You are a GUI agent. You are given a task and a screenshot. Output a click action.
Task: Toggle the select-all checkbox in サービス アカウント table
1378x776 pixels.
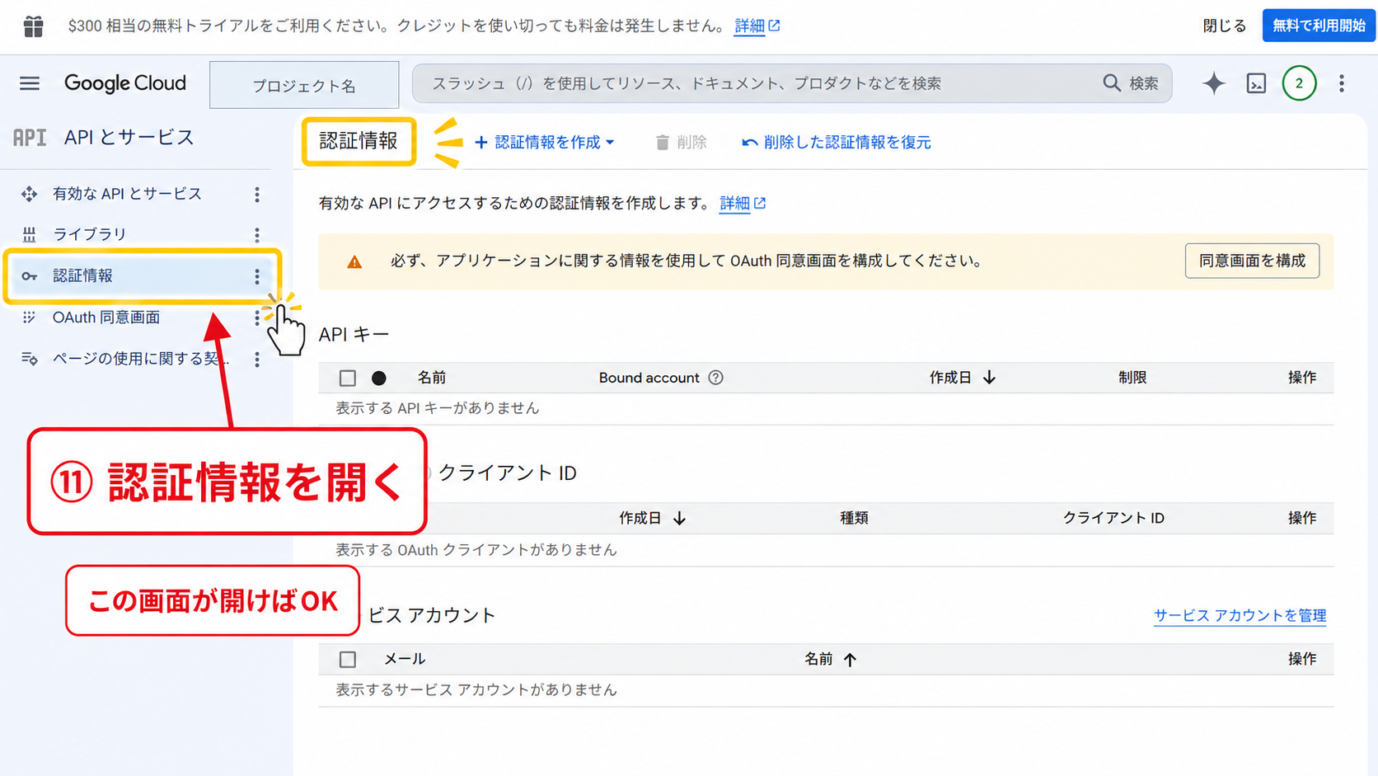pos(348,660)
